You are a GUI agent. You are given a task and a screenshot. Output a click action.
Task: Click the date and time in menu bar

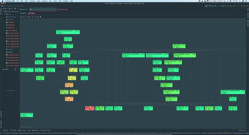click(216, 1)
